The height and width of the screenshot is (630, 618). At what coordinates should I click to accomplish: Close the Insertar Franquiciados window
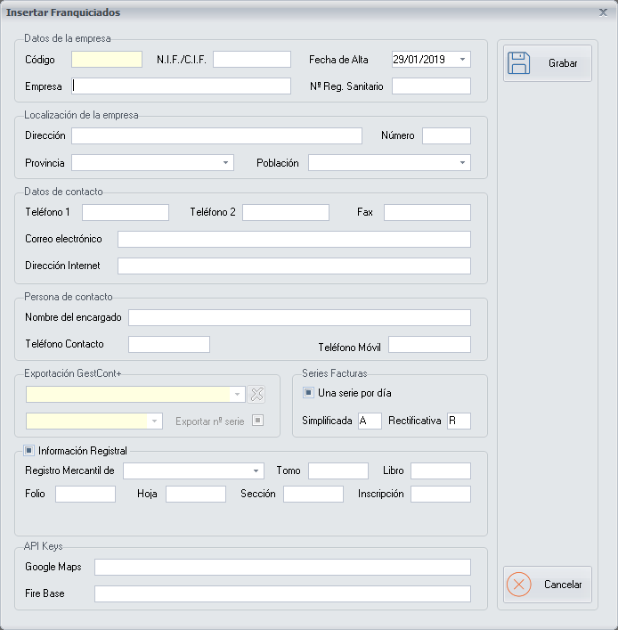(x=603, y=12)
